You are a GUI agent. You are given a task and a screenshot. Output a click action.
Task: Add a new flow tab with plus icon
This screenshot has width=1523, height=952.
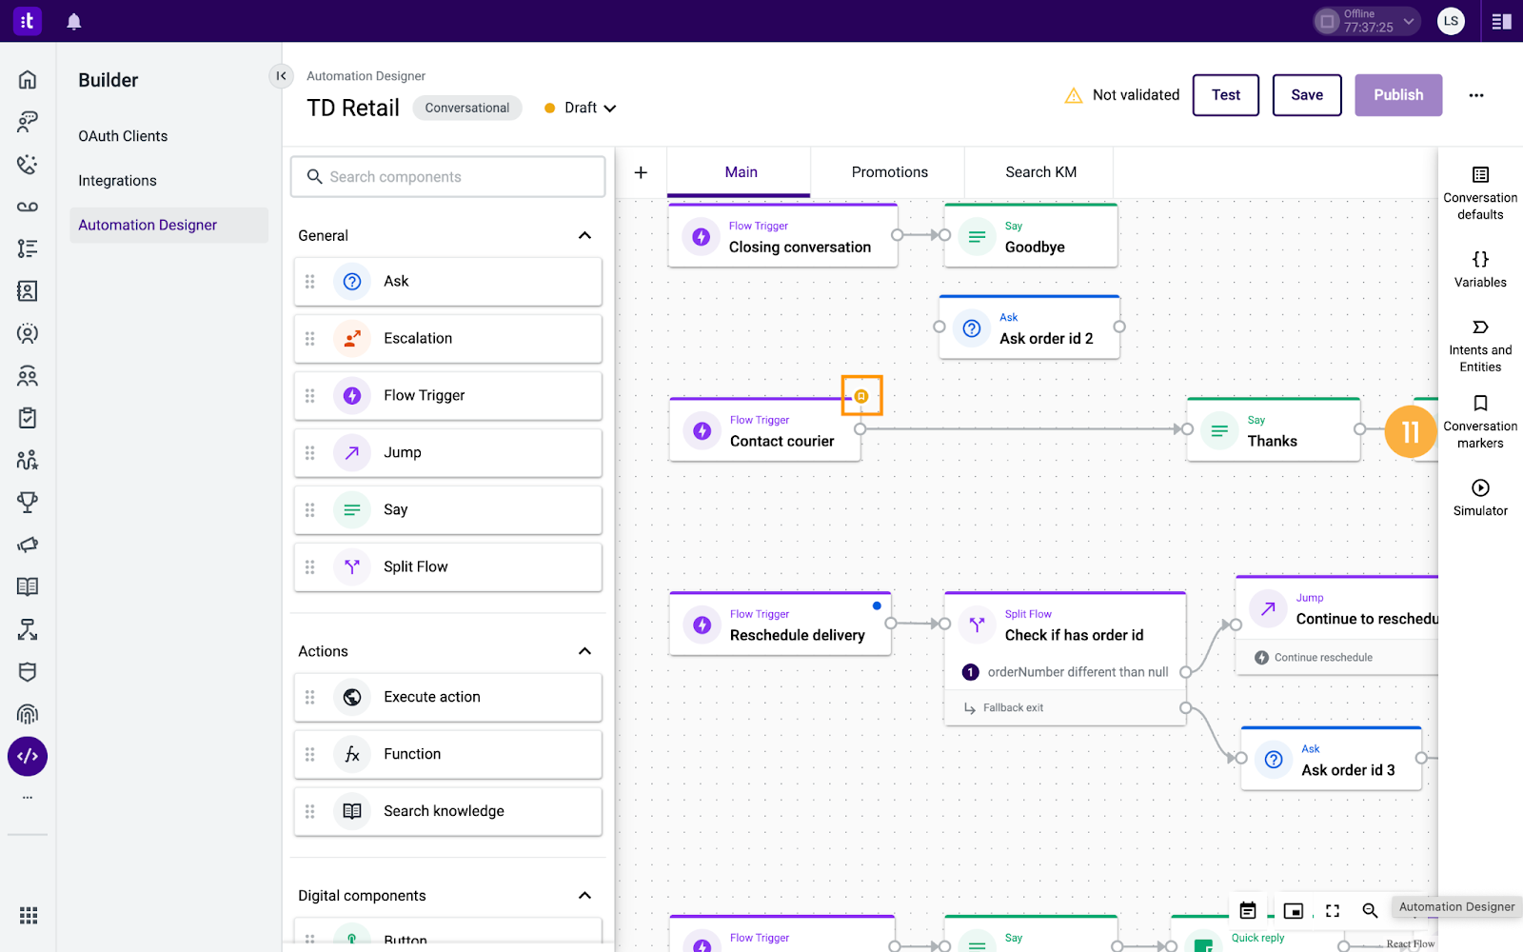pos(641,172)
